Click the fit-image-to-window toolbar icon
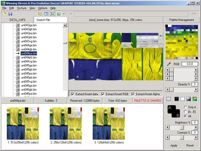Image resolution: width=201 pixels, height=151 pixels. point(53,14)
